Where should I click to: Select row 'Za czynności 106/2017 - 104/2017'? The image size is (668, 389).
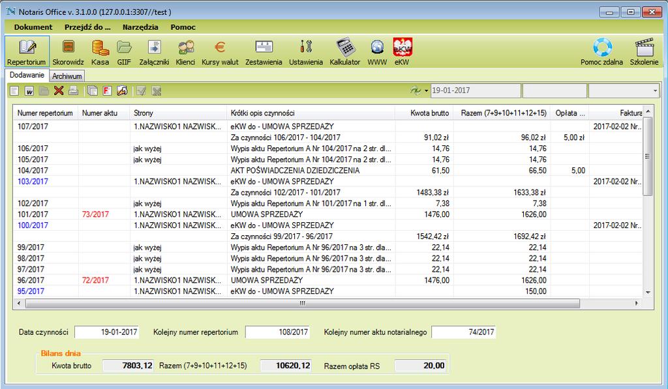click(327, 137)
